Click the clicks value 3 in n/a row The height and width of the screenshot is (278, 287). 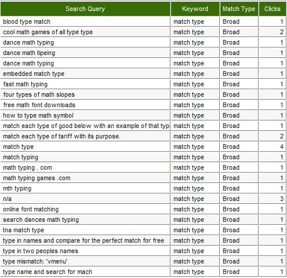point(273,199)
